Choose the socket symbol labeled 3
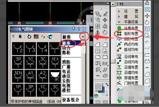 click(30, 49)
